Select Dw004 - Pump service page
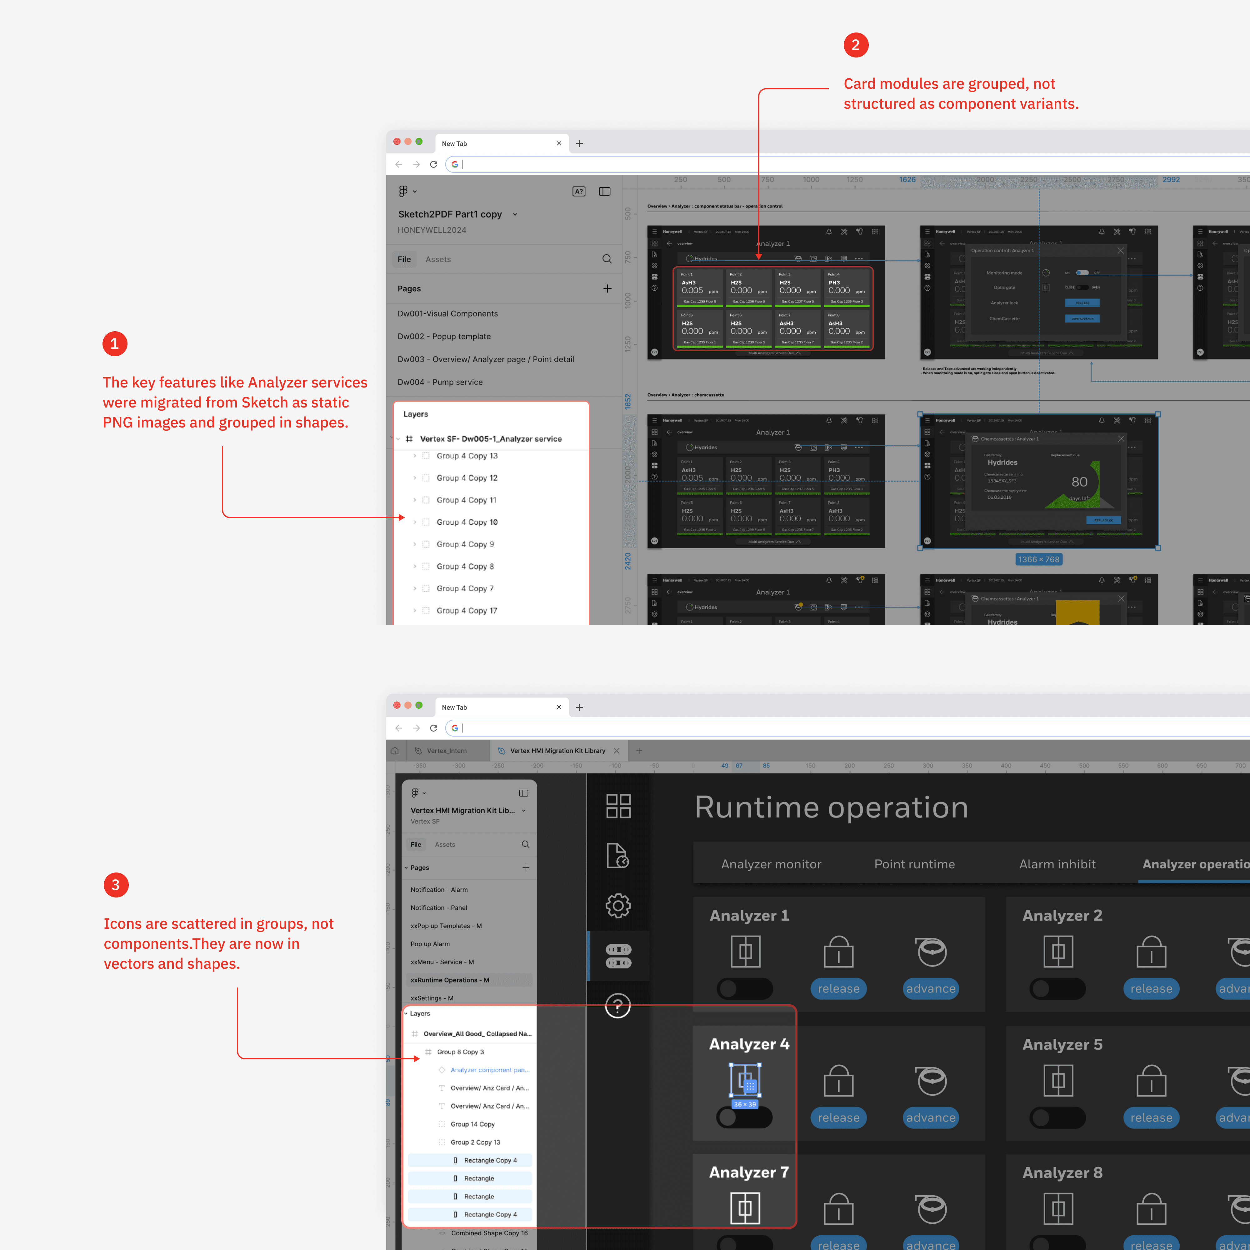 tap(440, 382)
